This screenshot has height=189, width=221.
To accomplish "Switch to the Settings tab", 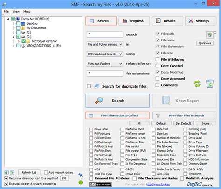I will [200, 21].
